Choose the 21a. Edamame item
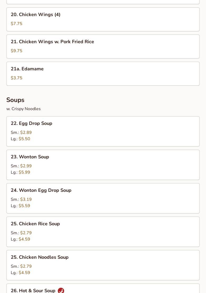The height and width of the screenshot is (293, 206). 27,69
